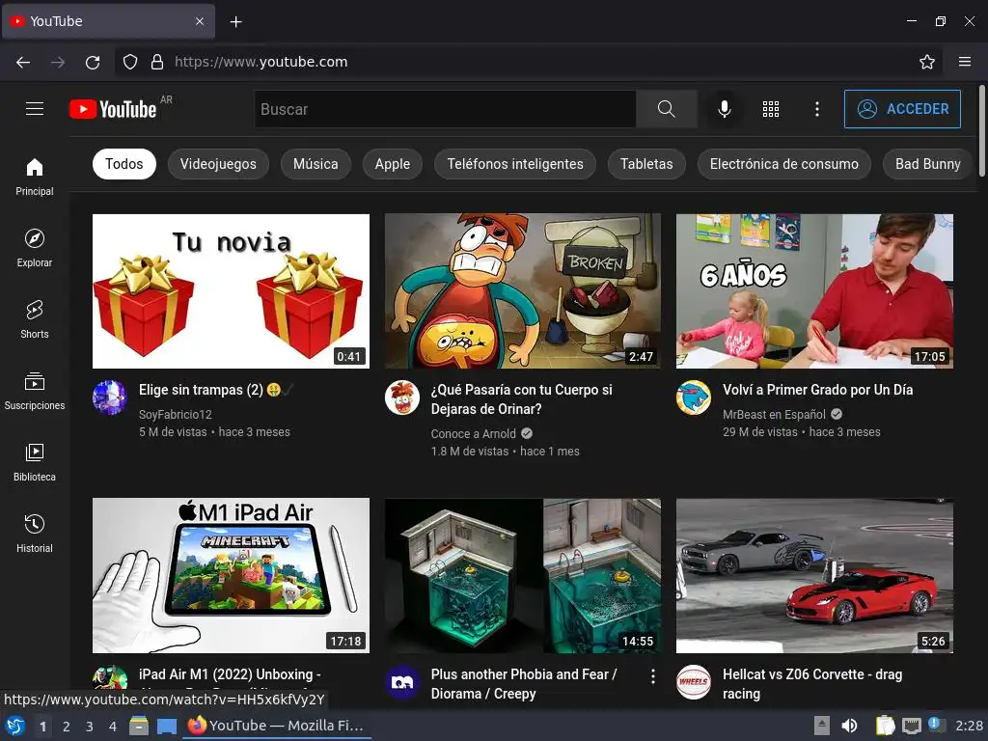This screenshot has height=741, width=988.
Task: Open the Firefox application menu
Action: [965, 62]
